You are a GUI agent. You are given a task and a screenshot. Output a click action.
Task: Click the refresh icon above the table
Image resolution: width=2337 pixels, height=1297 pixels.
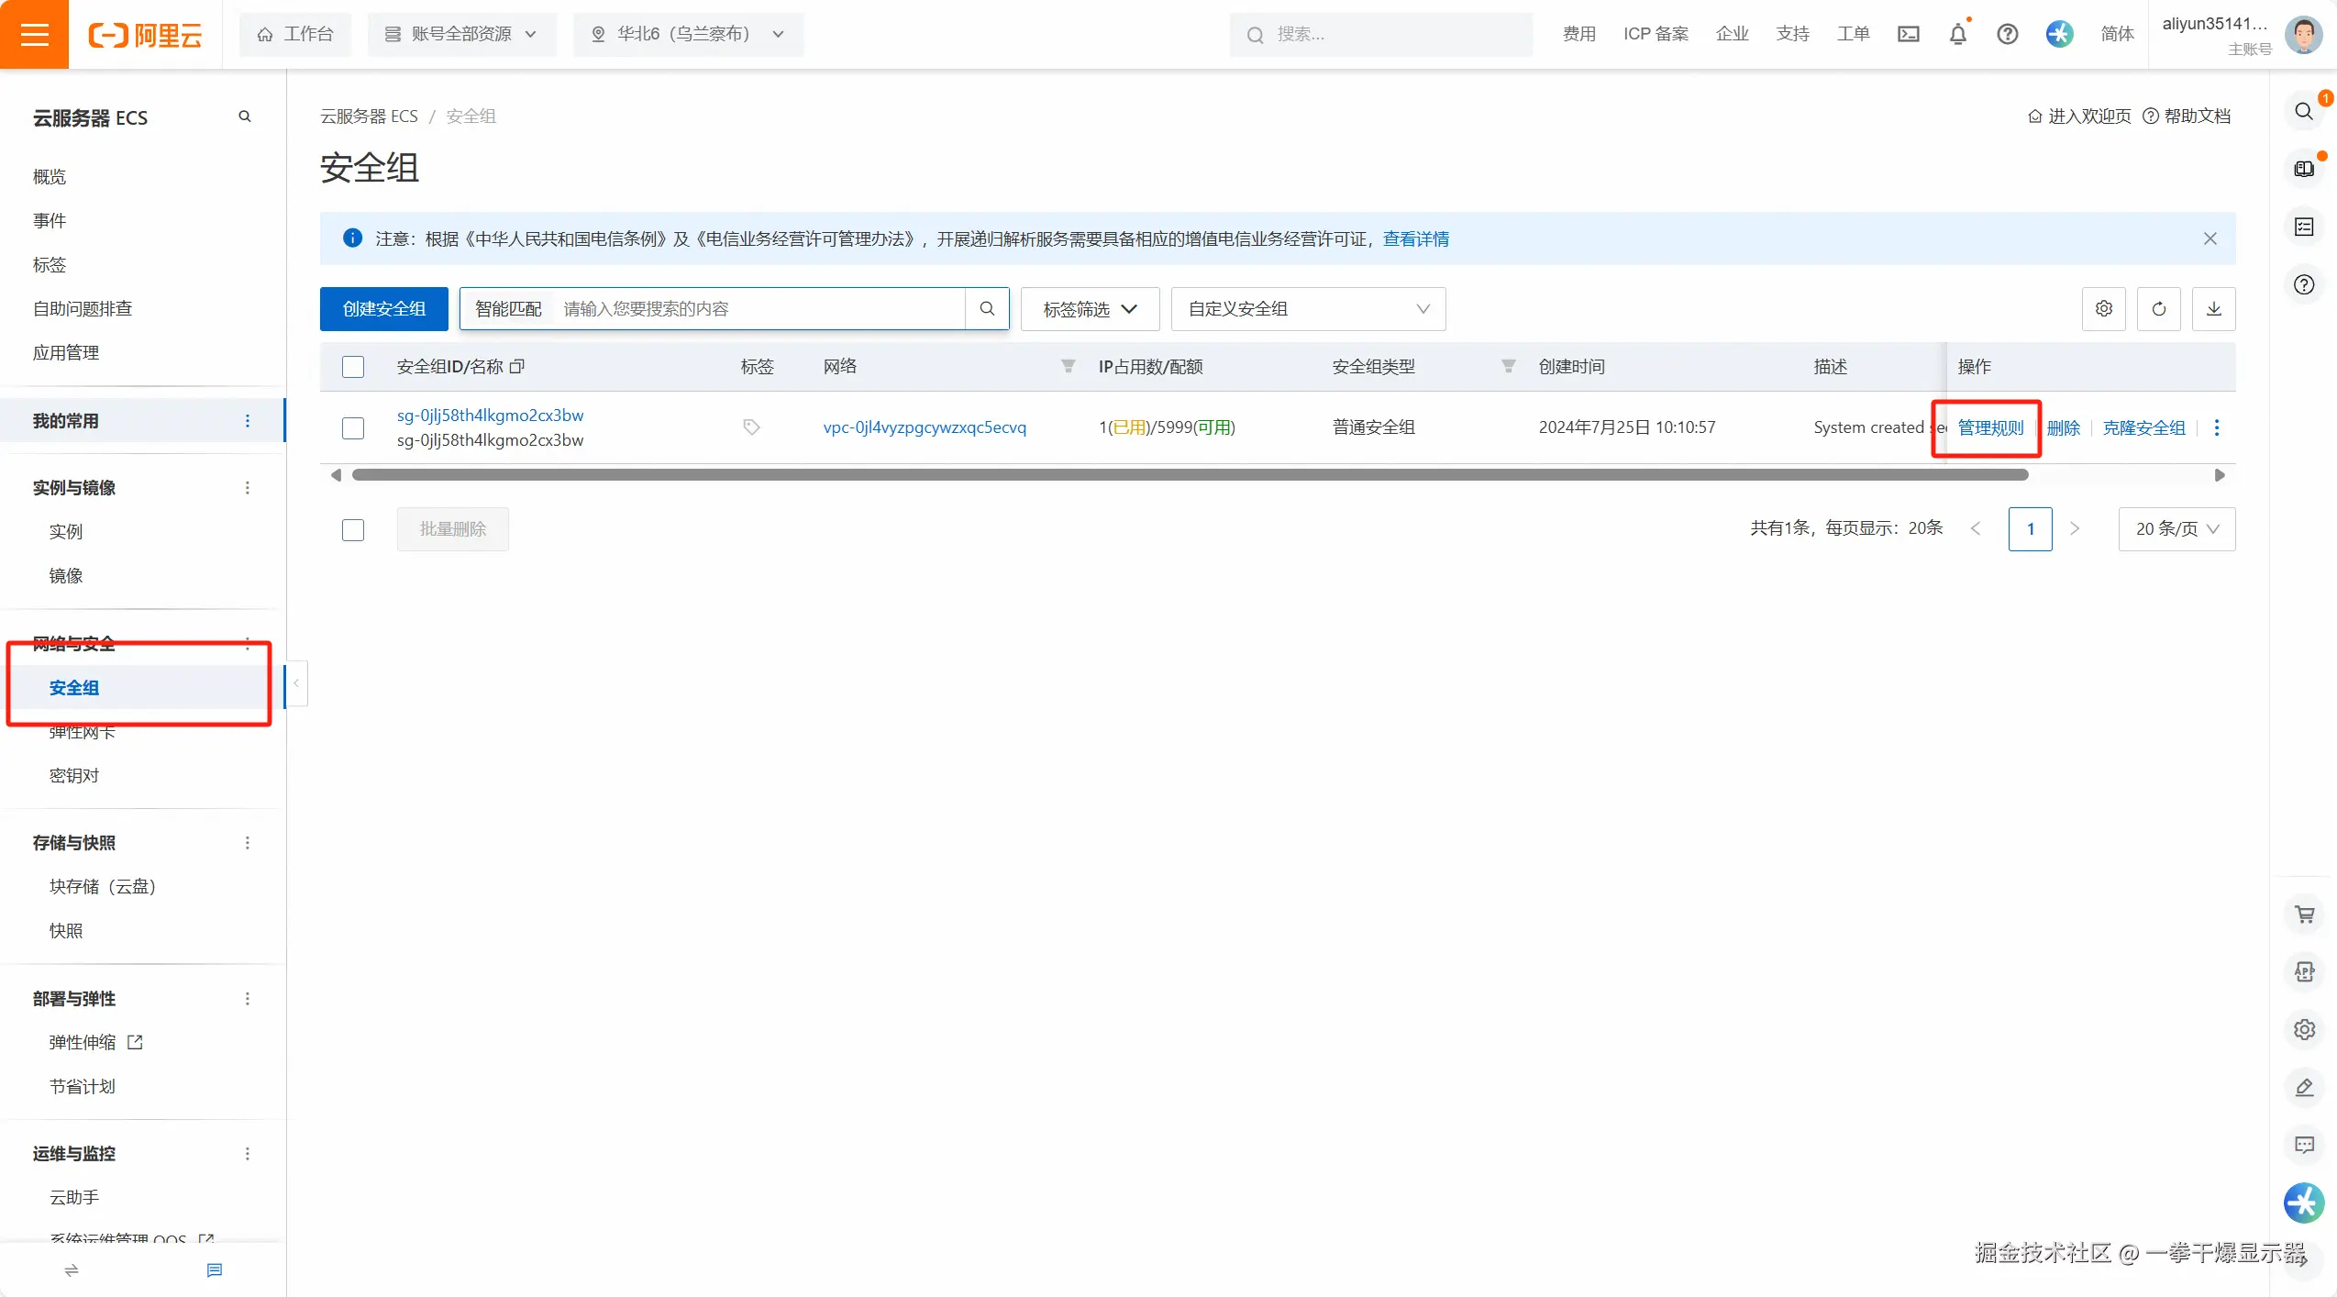pos(2158,309)
